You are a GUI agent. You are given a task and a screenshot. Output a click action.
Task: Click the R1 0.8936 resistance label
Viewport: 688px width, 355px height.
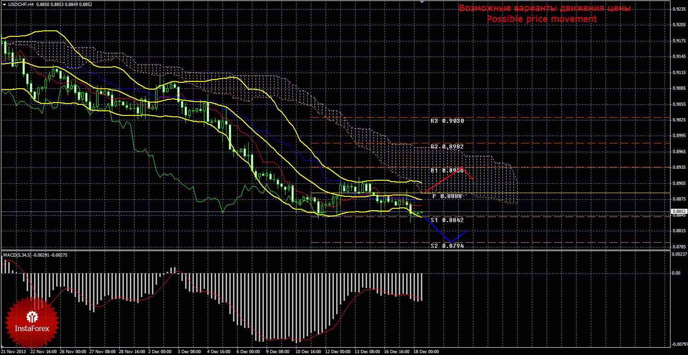tap(447, 171)
